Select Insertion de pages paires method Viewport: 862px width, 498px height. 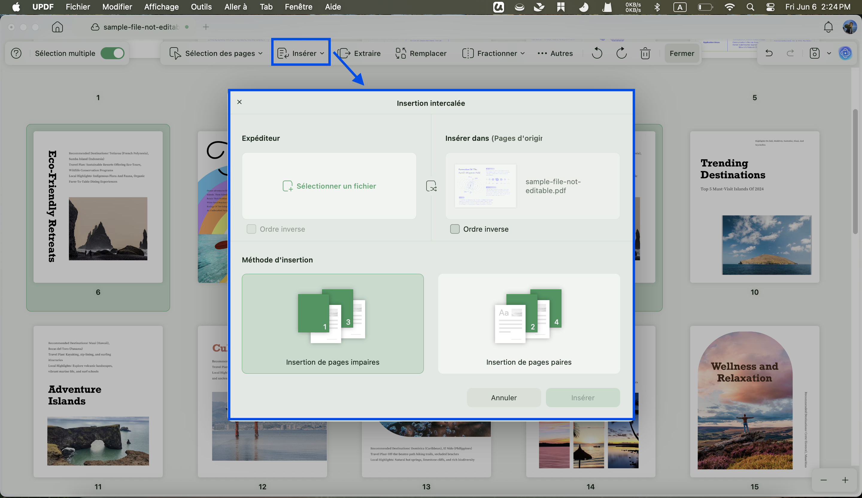(529, 323)
